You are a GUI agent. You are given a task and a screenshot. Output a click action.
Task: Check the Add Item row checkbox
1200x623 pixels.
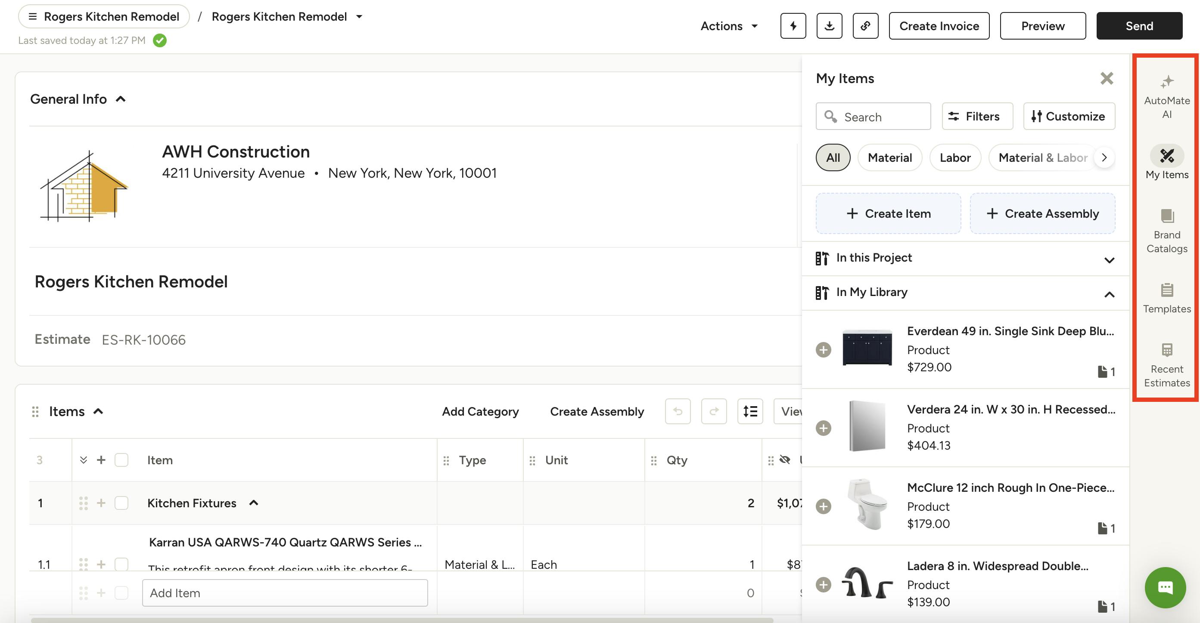[121, 592]
